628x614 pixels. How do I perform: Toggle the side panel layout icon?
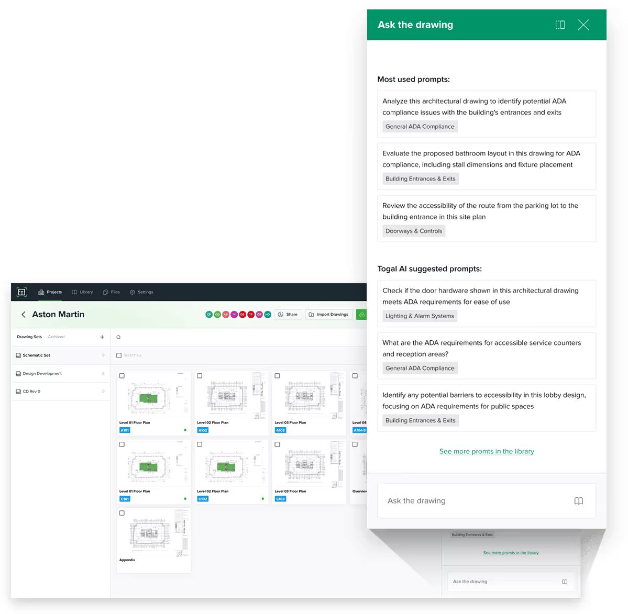click(560, 25)
